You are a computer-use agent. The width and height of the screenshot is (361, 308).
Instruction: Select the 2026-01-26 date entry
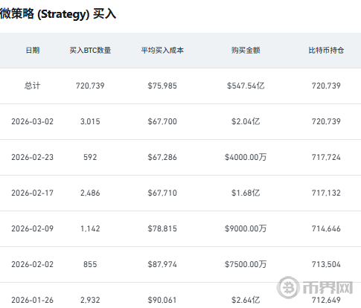click(x=32, y=300)
